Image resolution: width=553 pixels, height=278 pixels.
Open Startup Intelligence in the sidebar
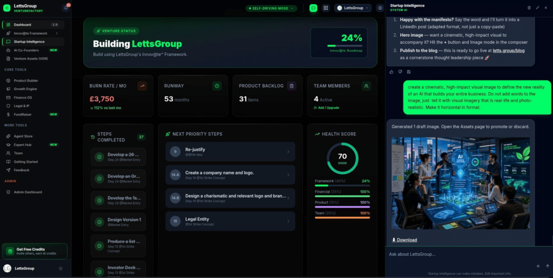click(33, 42)
